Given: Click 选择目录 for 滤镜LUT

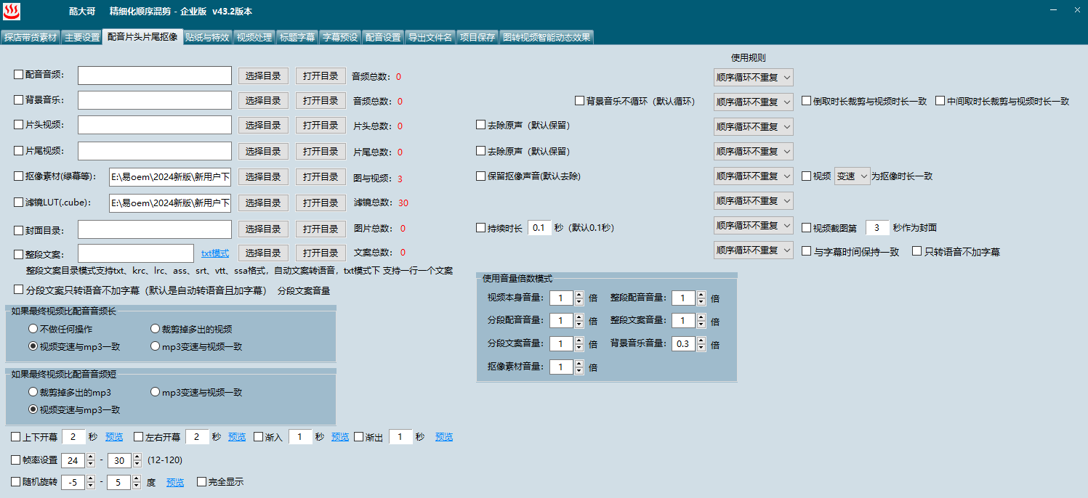Looking at the screenshot, I should click(263, 203).
